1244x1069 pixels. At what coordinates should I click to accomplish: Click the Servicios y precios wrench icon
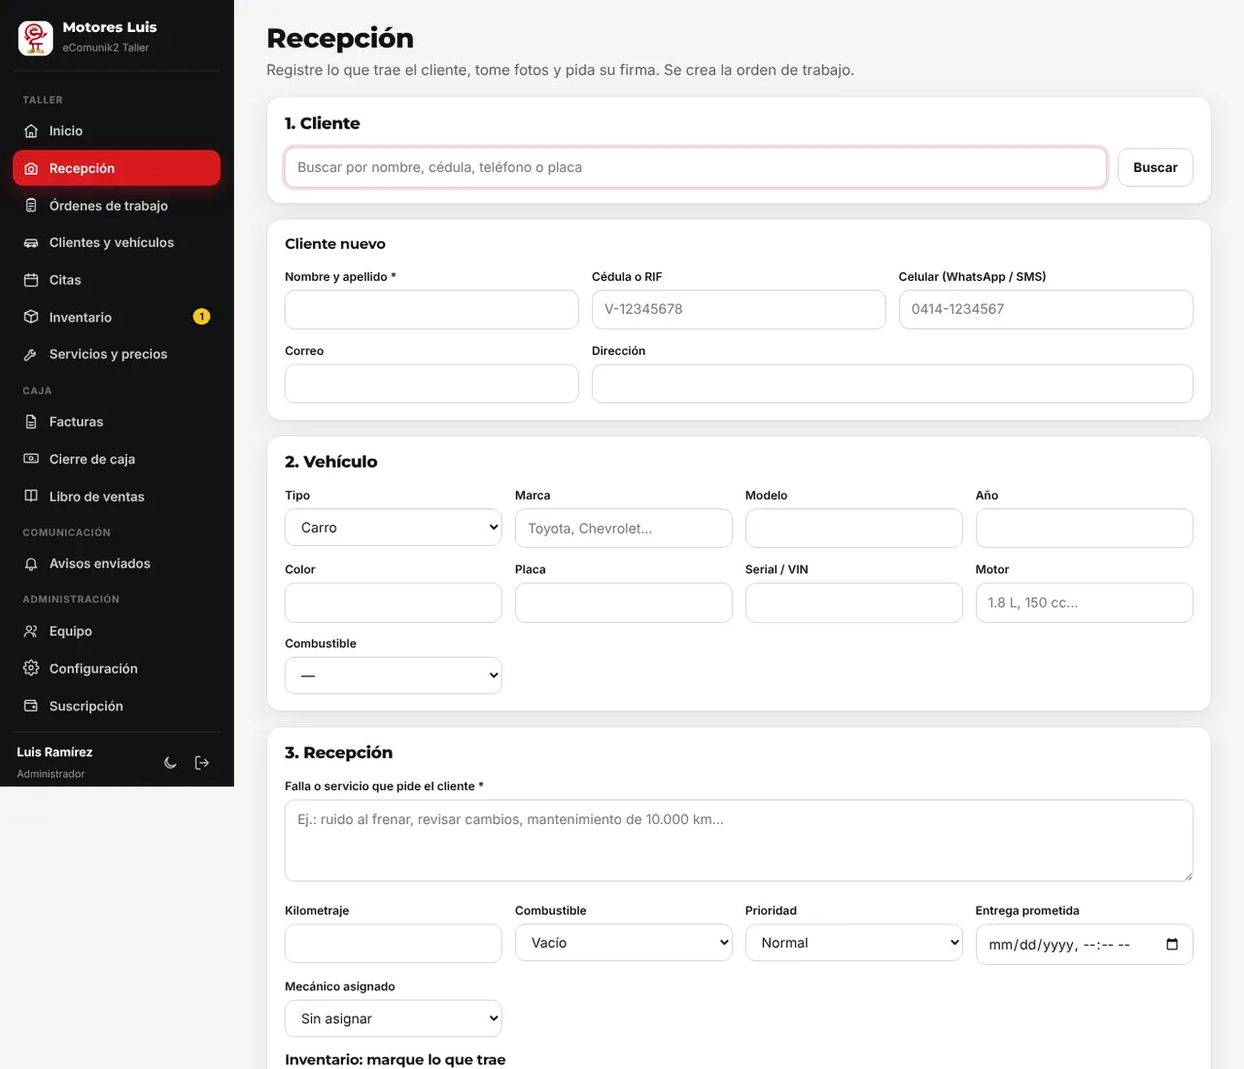(31, 355)
